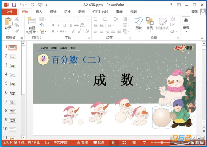Open ribbon display options icon
The image size is (207, 147).
[x=179, y=5]
